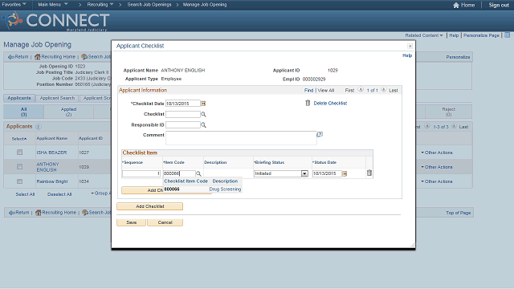Open the Comment spell-check popup icon
514x289 pixels.
(x=320, y=134)
